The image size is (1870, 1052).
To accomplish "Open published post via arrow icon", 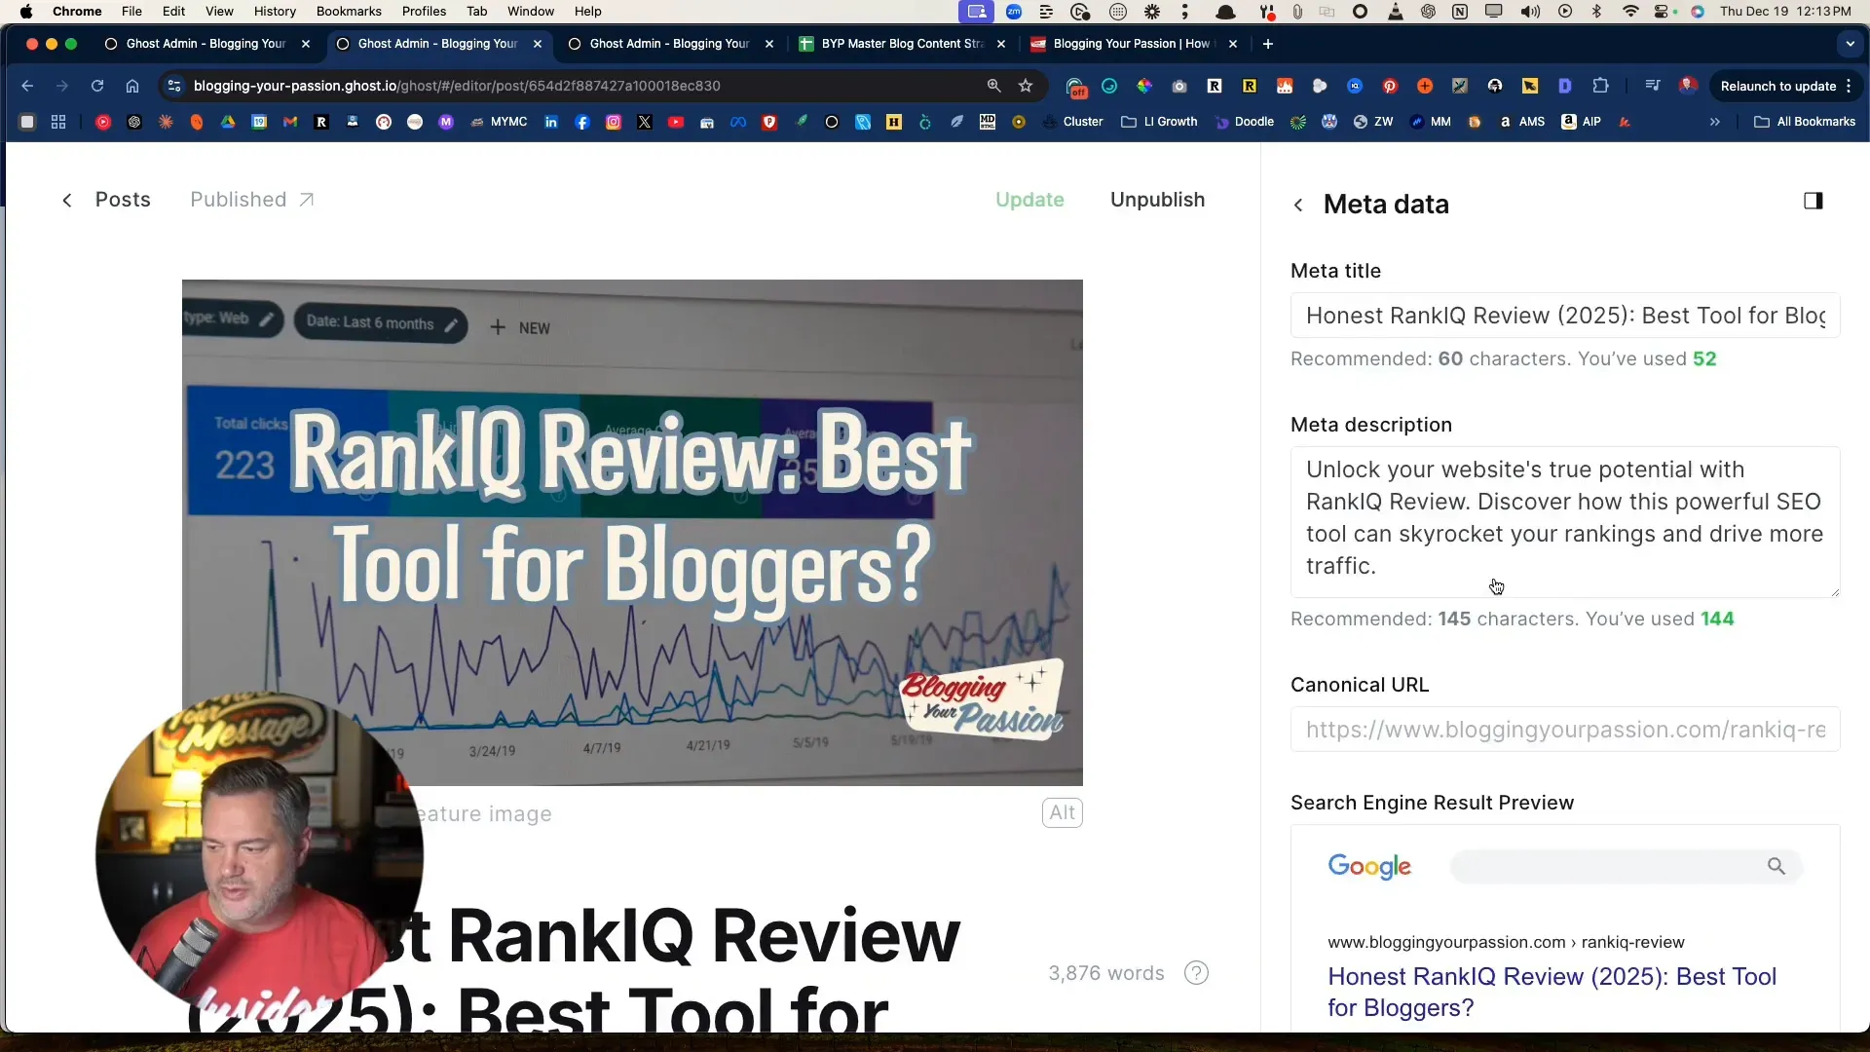I will point(306,200).
